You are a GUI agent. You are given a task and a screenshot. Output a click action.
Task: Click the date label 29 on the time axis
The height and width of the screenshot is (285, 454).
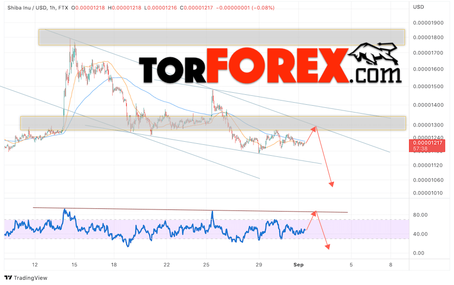click(259, 265)
